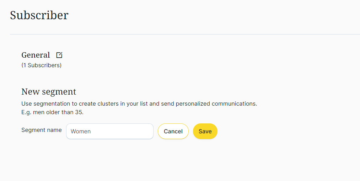Click the New segment heading
This screenshot has height=181, width=360.
(x=49, y=91)
